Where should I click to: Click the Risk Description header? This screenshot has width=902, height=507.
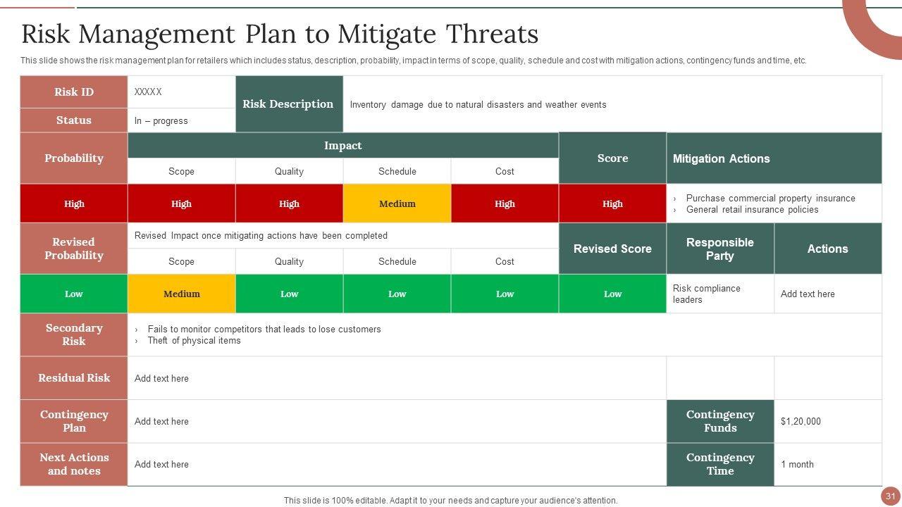(289, 104)
